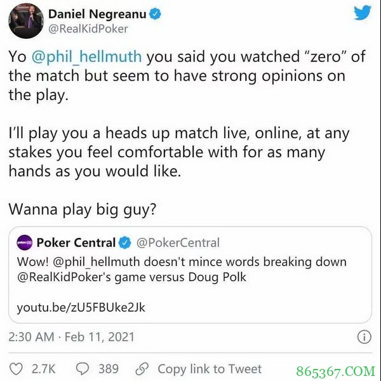This screenshot has height=381, width=381.
Task: Click the reply speech bubble icon
Action: coord(83,369)
